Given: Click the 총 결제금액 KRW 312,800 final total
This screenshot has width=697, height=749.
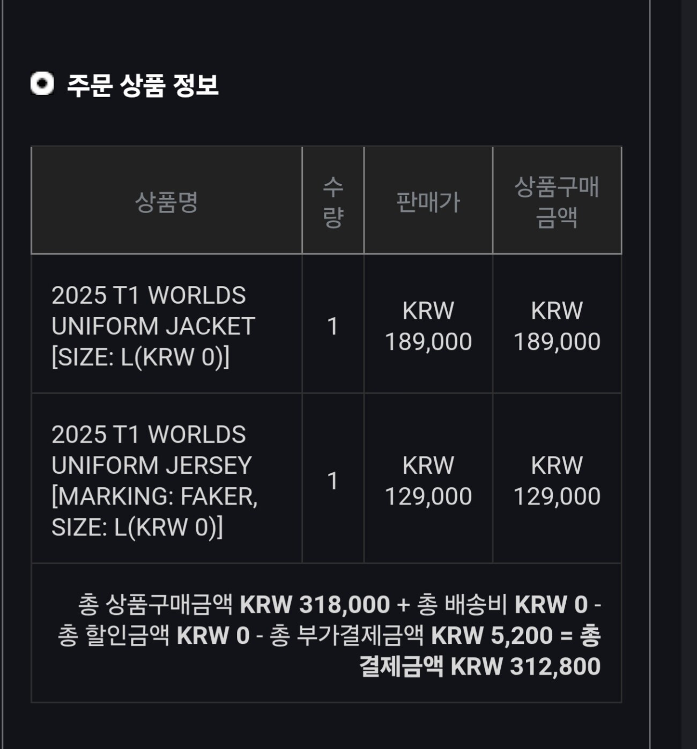Looking at the screenshot, I should point(480,667).
